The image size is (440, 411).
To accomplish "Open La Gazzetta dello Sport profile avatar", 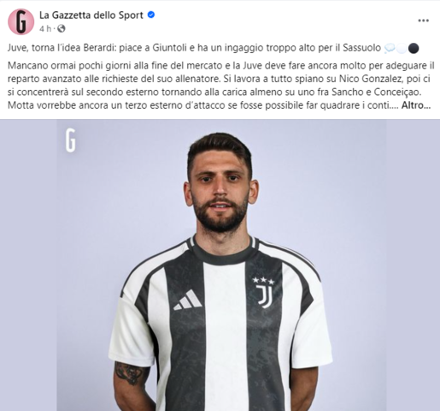I will [x=21, y=21].
